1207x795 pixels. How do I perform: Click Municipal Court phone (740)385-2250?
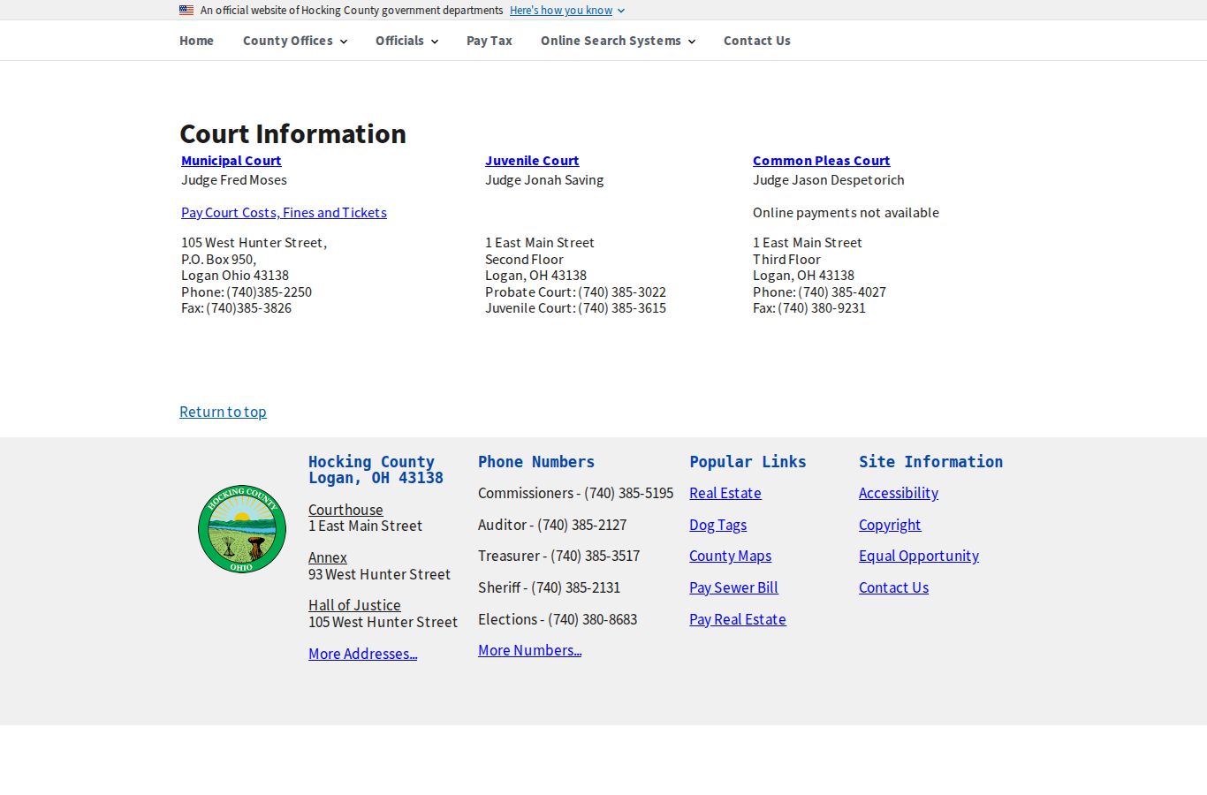(247, 292)
